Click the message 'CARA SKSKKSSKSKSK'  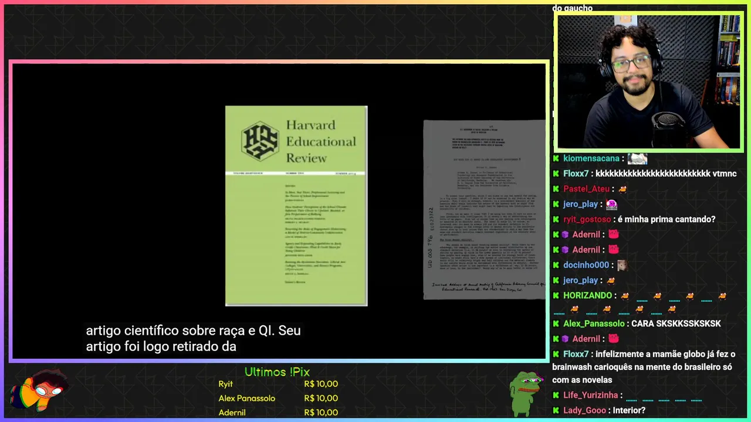coord(676,324)
